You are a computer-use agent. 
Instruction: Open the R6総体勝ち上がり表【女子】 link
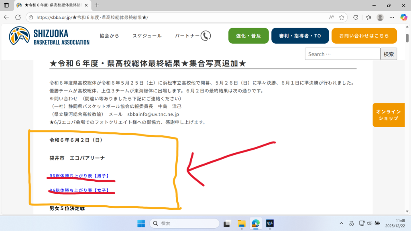(79, 190)
